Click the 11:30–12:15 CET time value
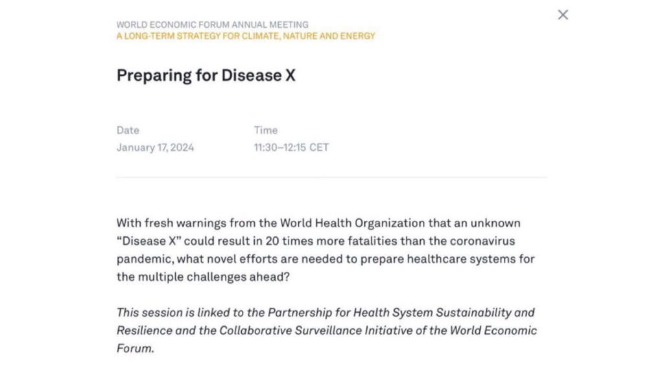 (291, 148)
